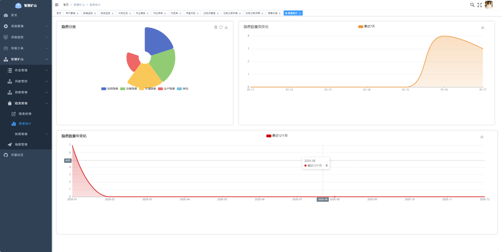Switch to the 首页 tab
The height and width of the screenshot is (252, 502).
click(x=59, y=13)
